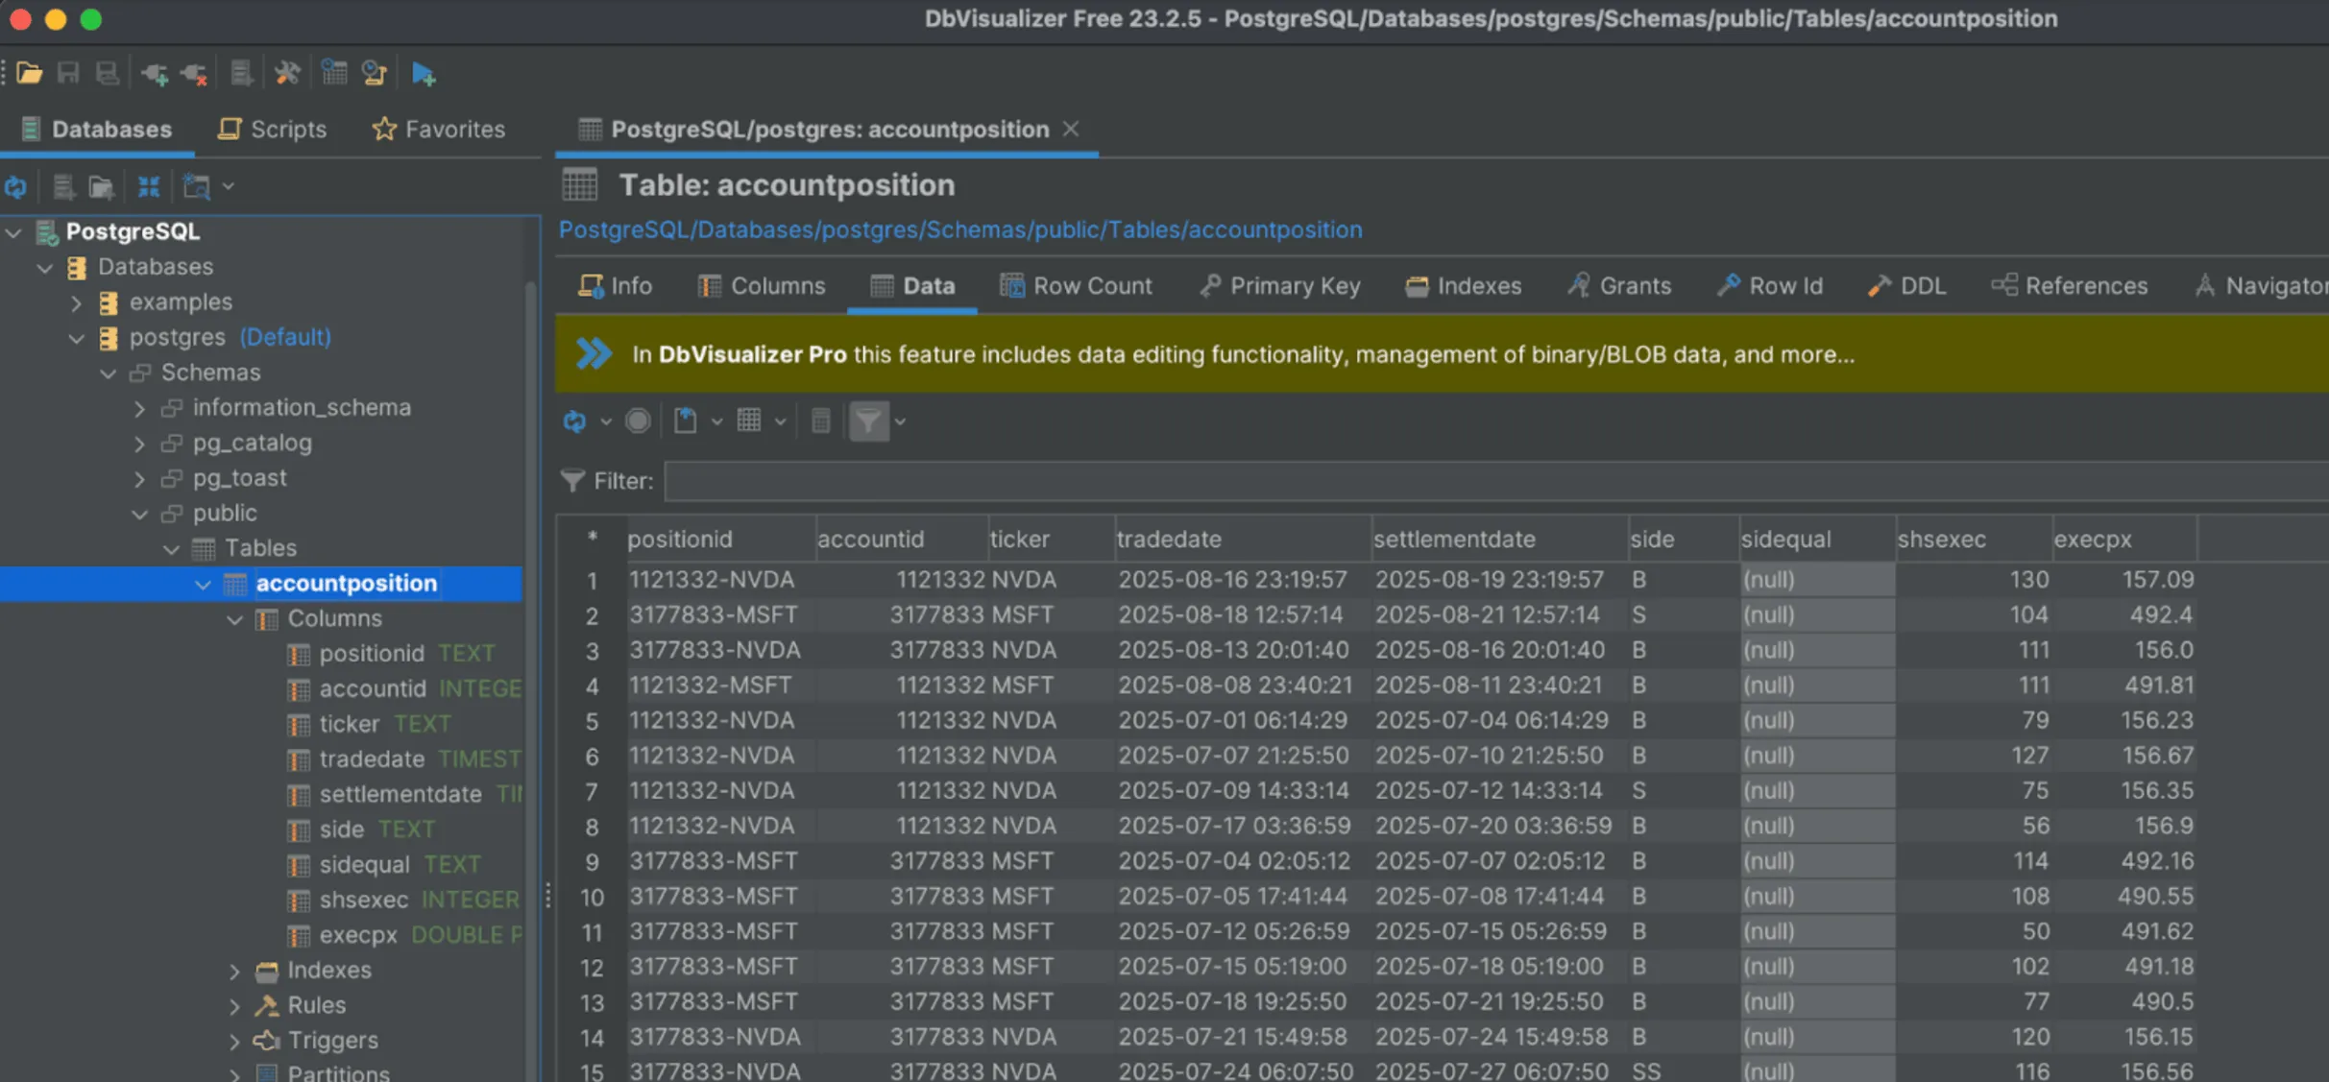Image resolution: width=2329 pixels, height=1082 pixels.
Task: Expand the examples database node
Action: [77, 303]
